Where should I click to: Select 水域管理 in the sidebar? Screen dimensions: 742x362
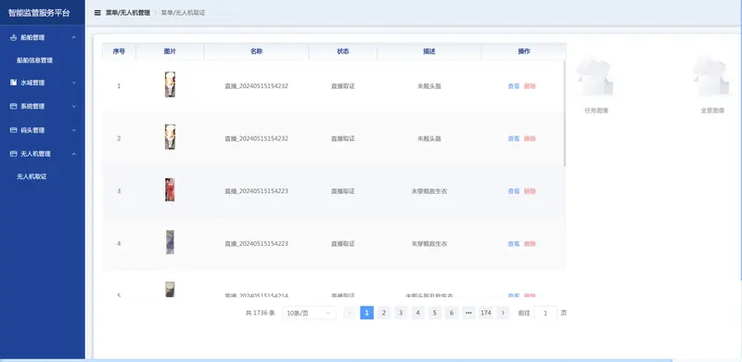[x=32, y=83]
